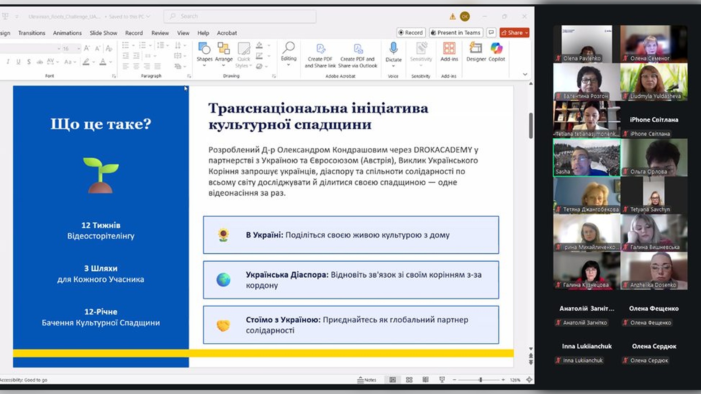Click Present in Teams button
The height and width of the screenshot is (394, 701).
(456, 32)
